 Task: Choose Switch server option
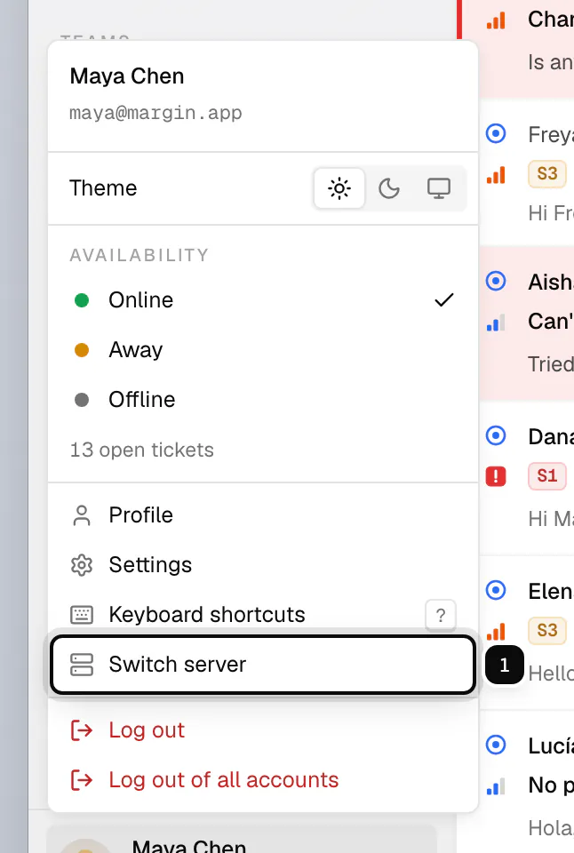tap(263, 665)
